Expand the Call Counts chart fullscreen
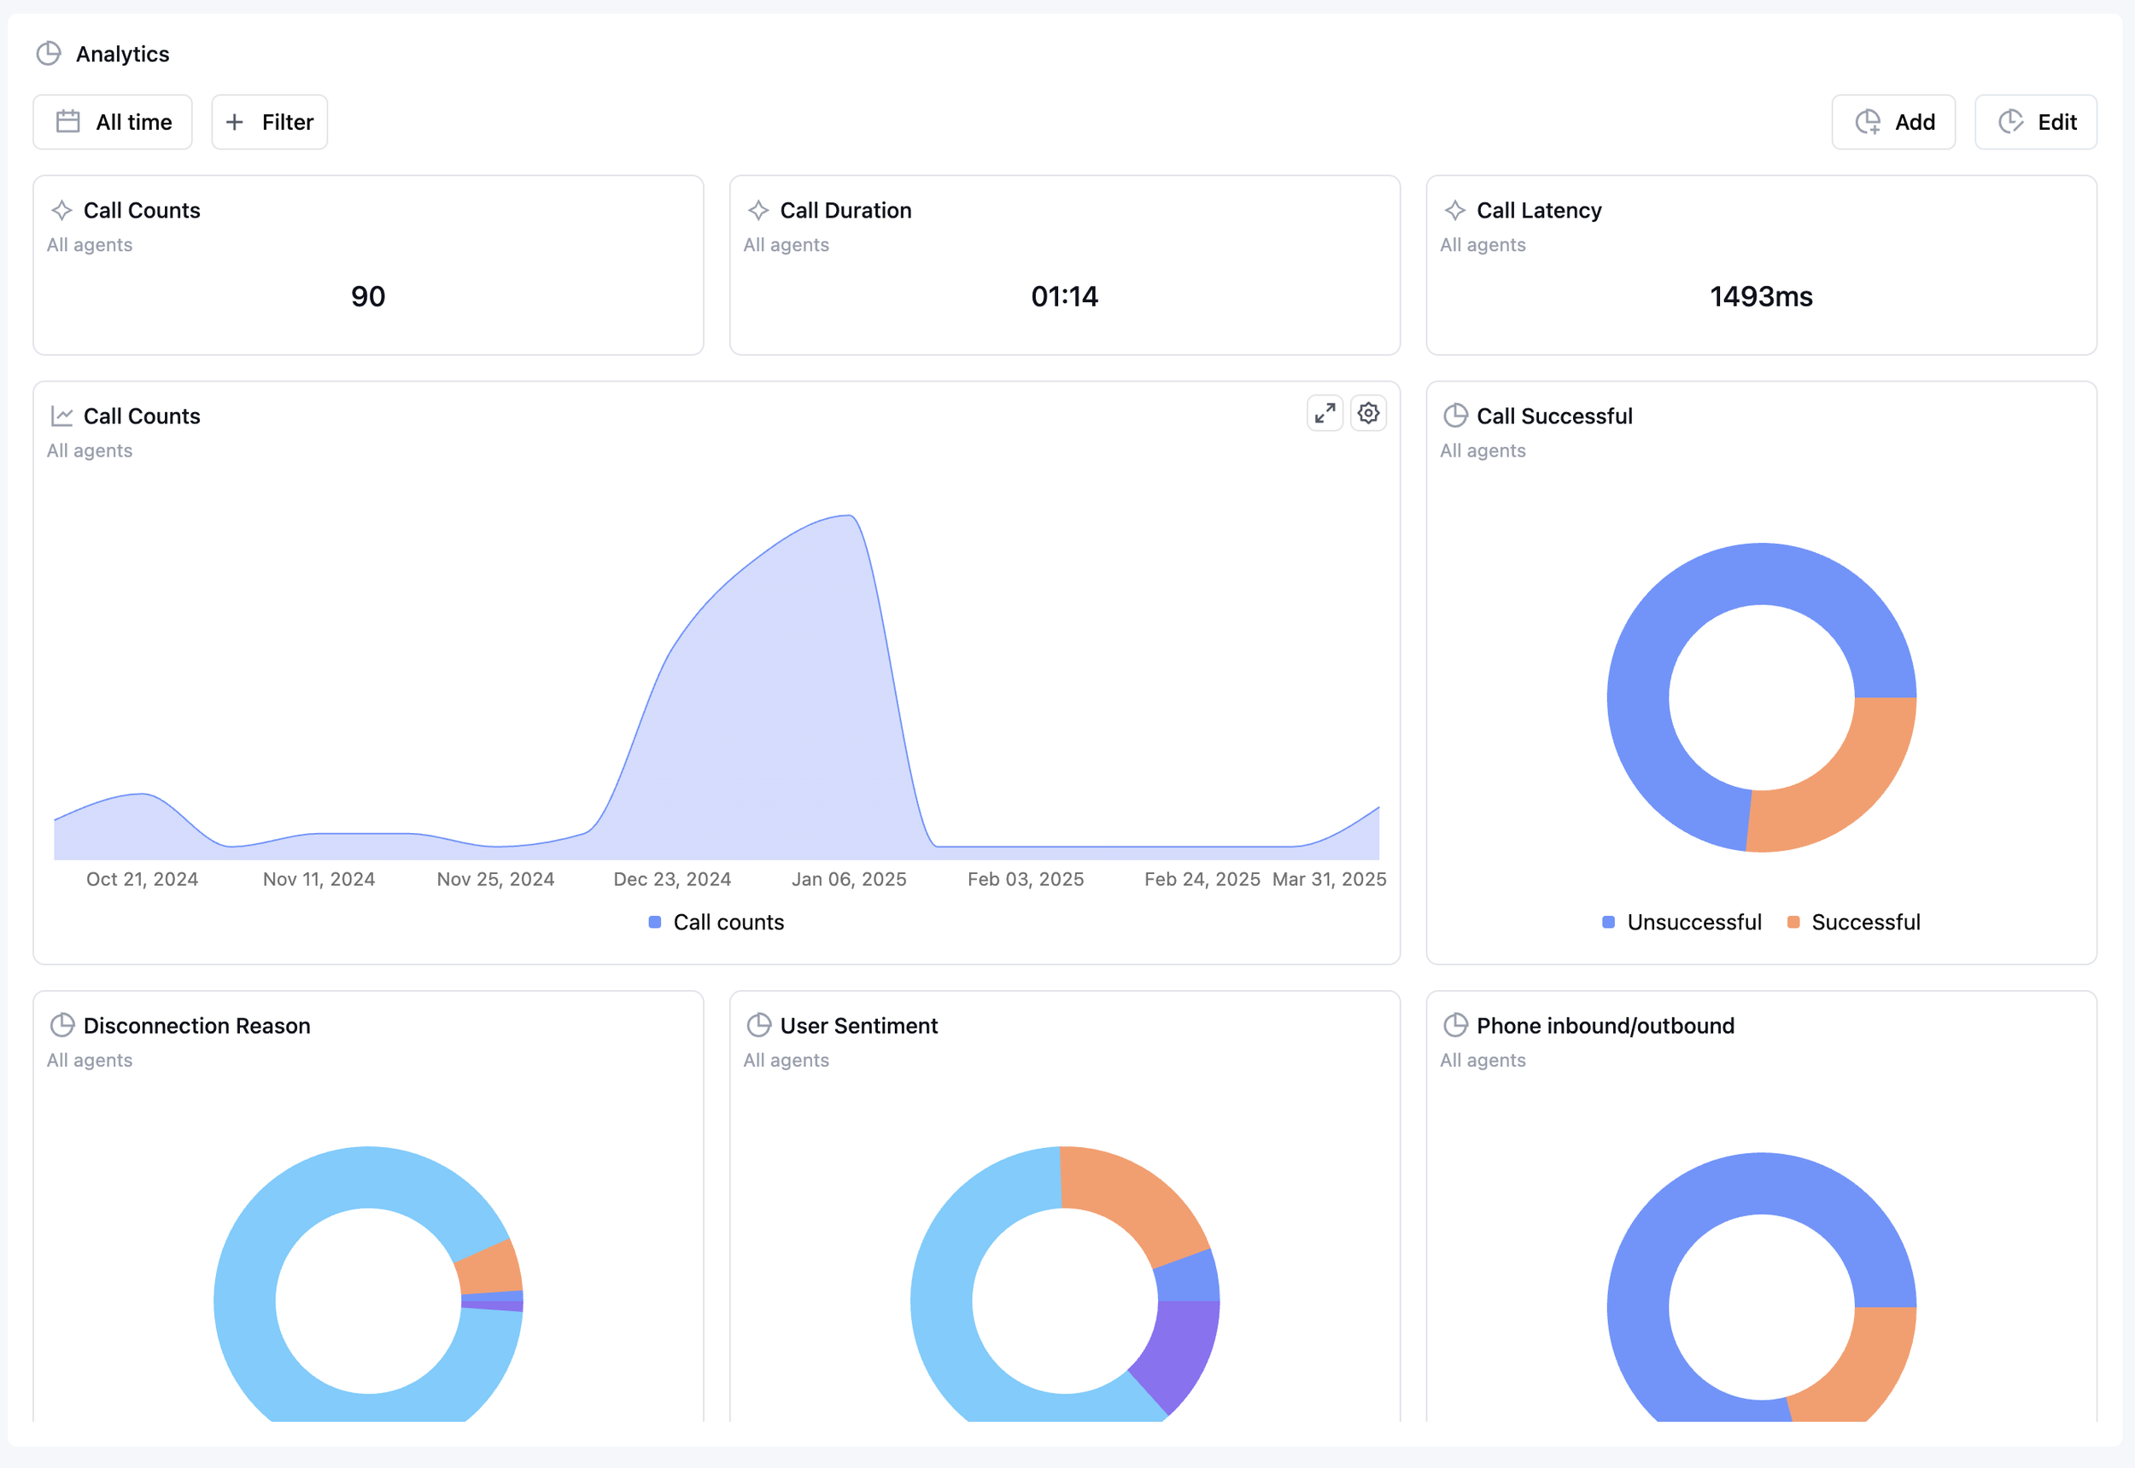This screenshot has height=1468, width=2135. pyautogui.click(x=1325, y=414)
